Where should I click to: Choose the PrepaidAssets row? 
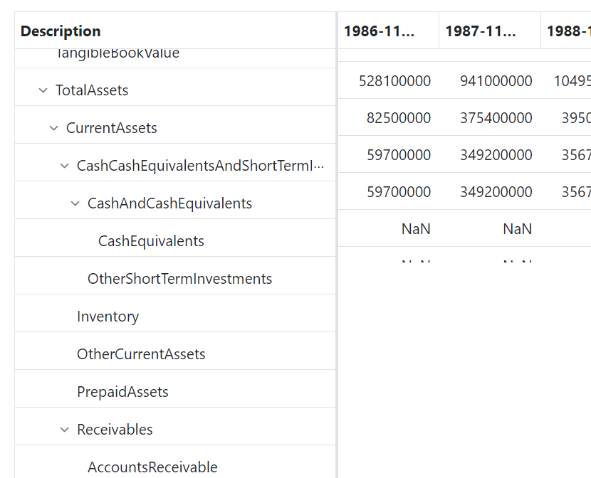point(122,392)
